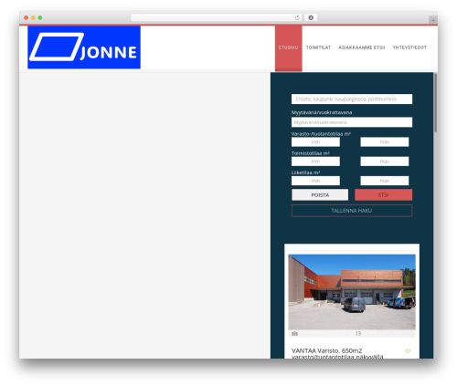Click the camera photo count icon

pyautogui.click(x=294, y=334)
